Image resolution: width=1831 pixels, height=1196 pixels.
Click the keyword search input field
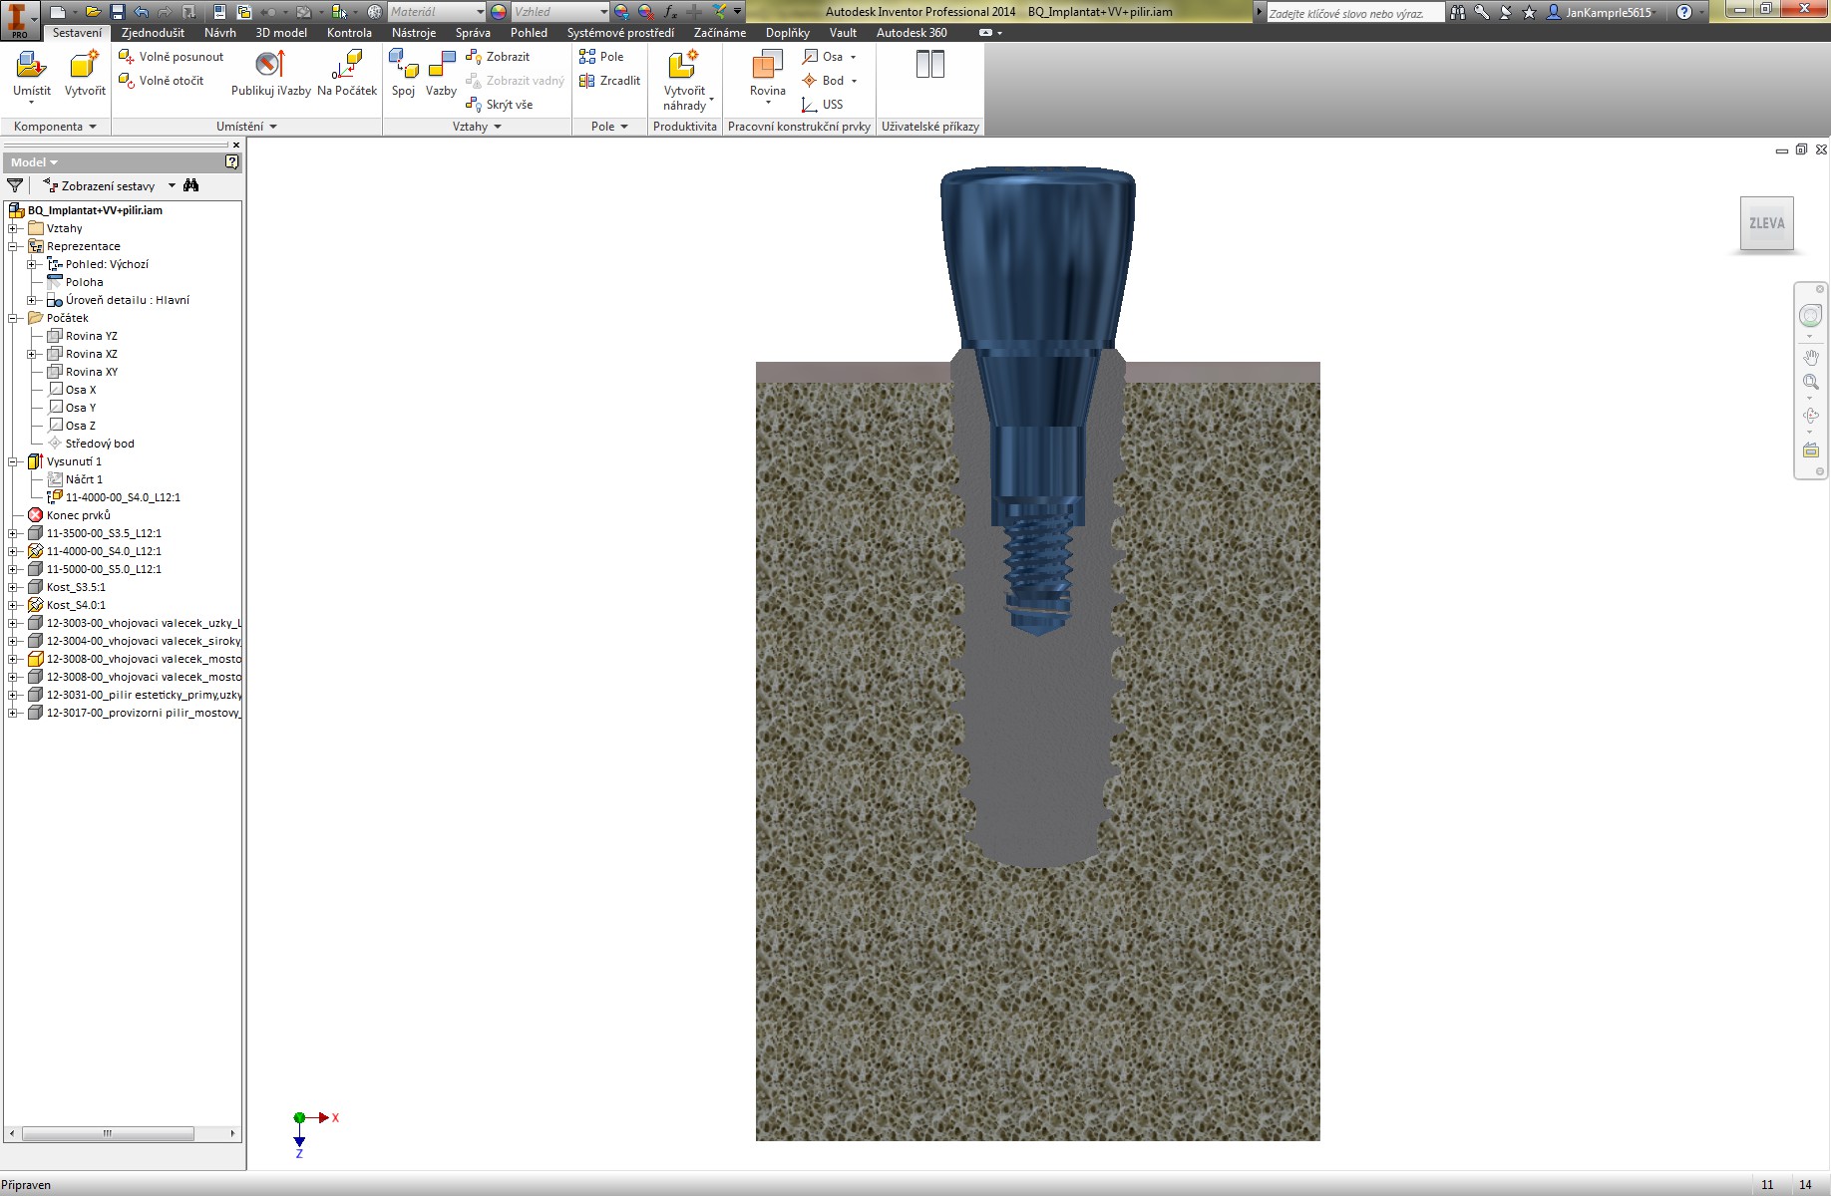[1354, 13]
